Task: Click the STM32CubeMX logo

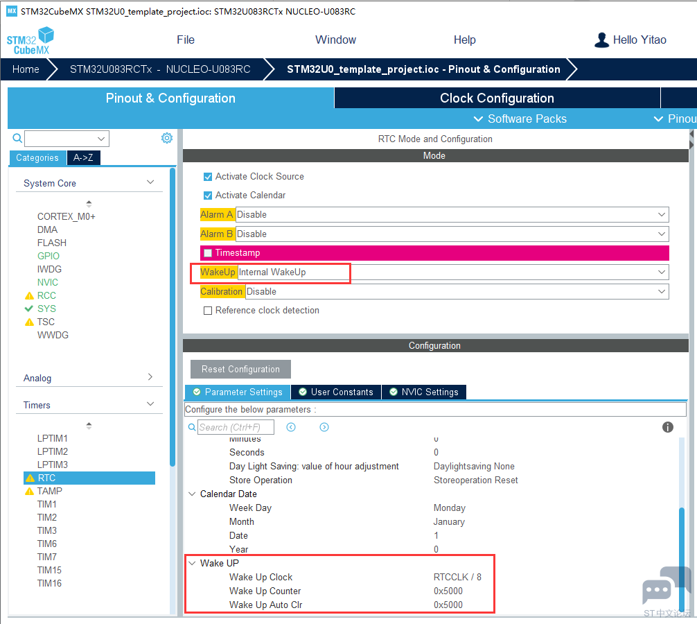Action: pyautogui.click(x=30, y=40)
